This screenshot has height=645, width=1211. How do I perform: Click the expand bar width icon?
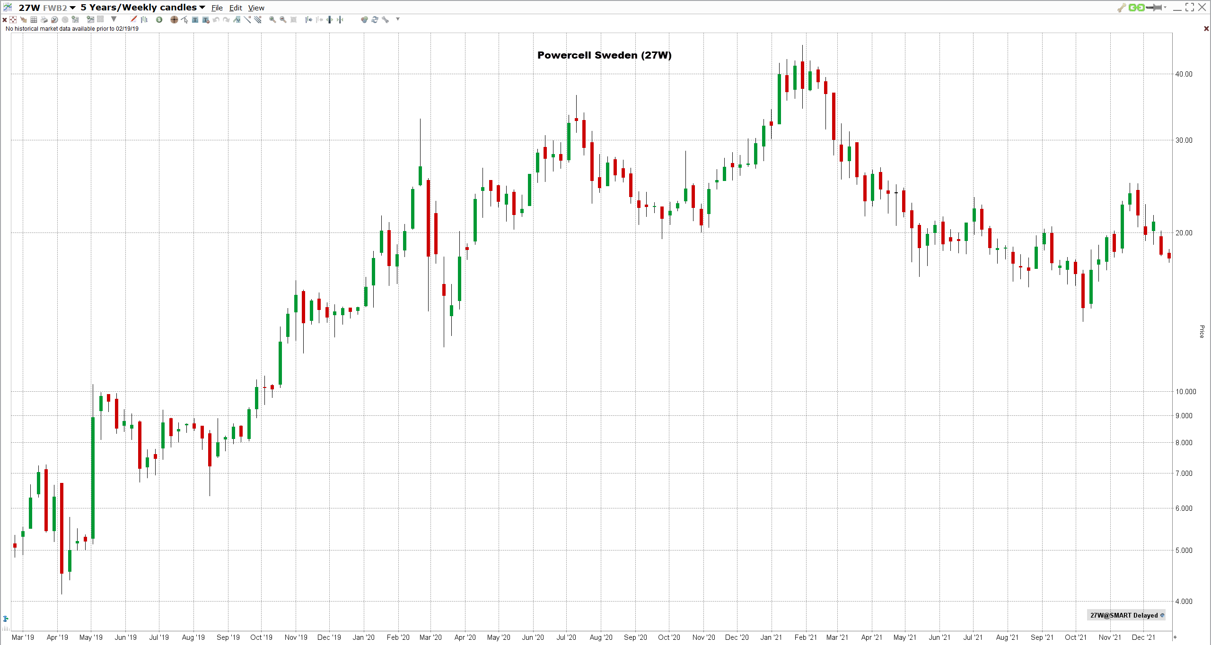tap(329, 19)
